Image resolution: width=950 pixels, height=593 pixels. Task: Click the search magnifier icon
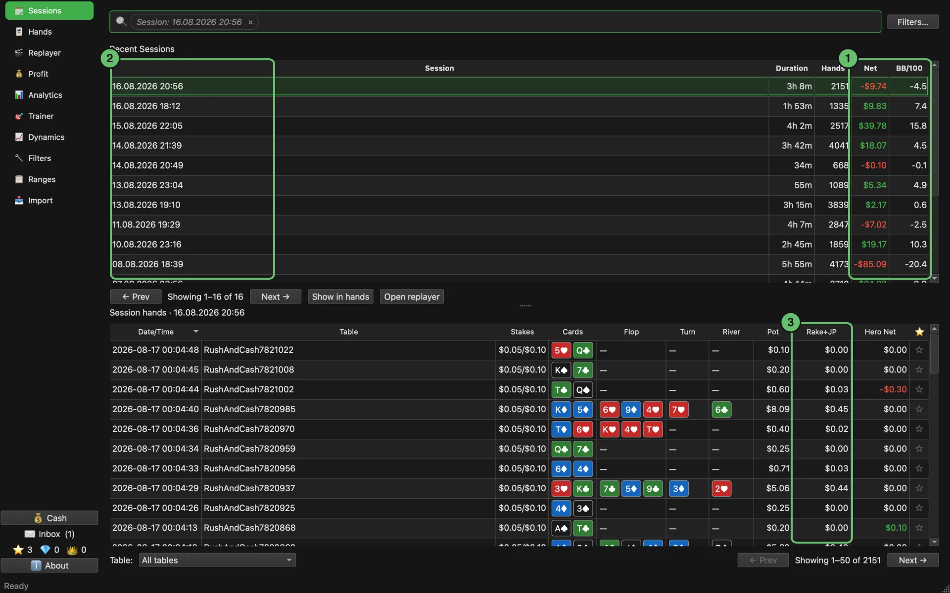[x=121, y=21]
